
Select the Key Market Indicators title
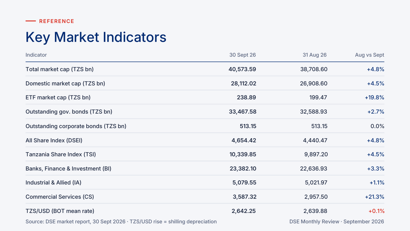pyautogui.click(x=96, y=37)
